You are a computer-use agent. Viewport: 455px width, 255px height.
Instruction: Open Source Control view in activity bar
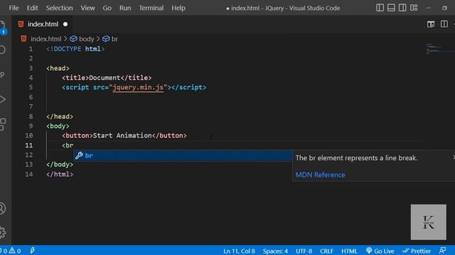(x=3, y=74)
